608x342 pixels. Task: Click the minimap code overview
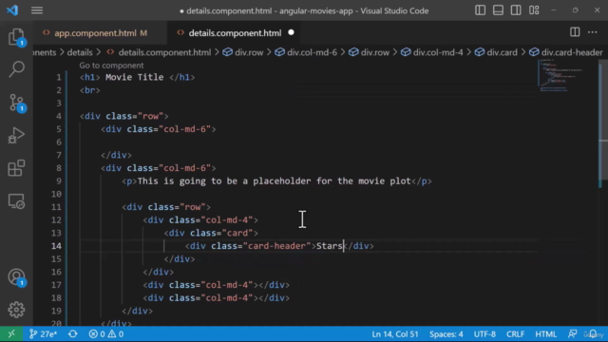(563, 76)
